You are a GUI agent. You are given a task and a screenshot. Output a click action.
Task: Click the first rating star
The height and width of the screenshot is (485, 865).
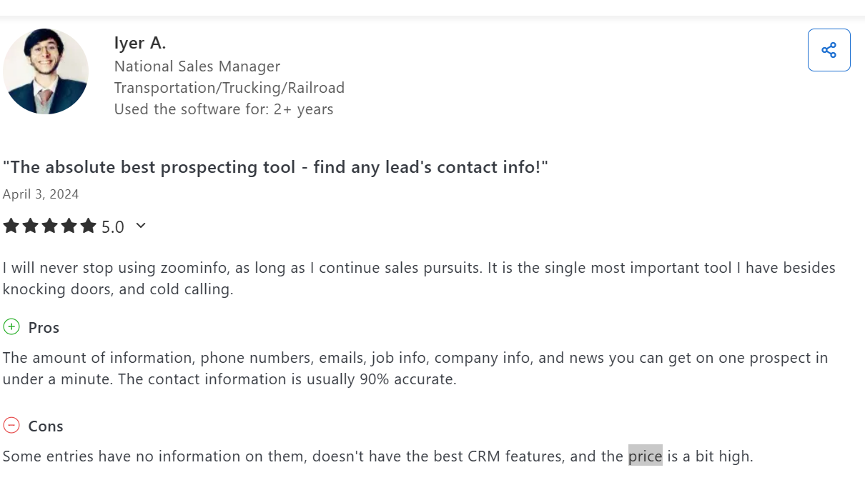click(x=11, y=225)
